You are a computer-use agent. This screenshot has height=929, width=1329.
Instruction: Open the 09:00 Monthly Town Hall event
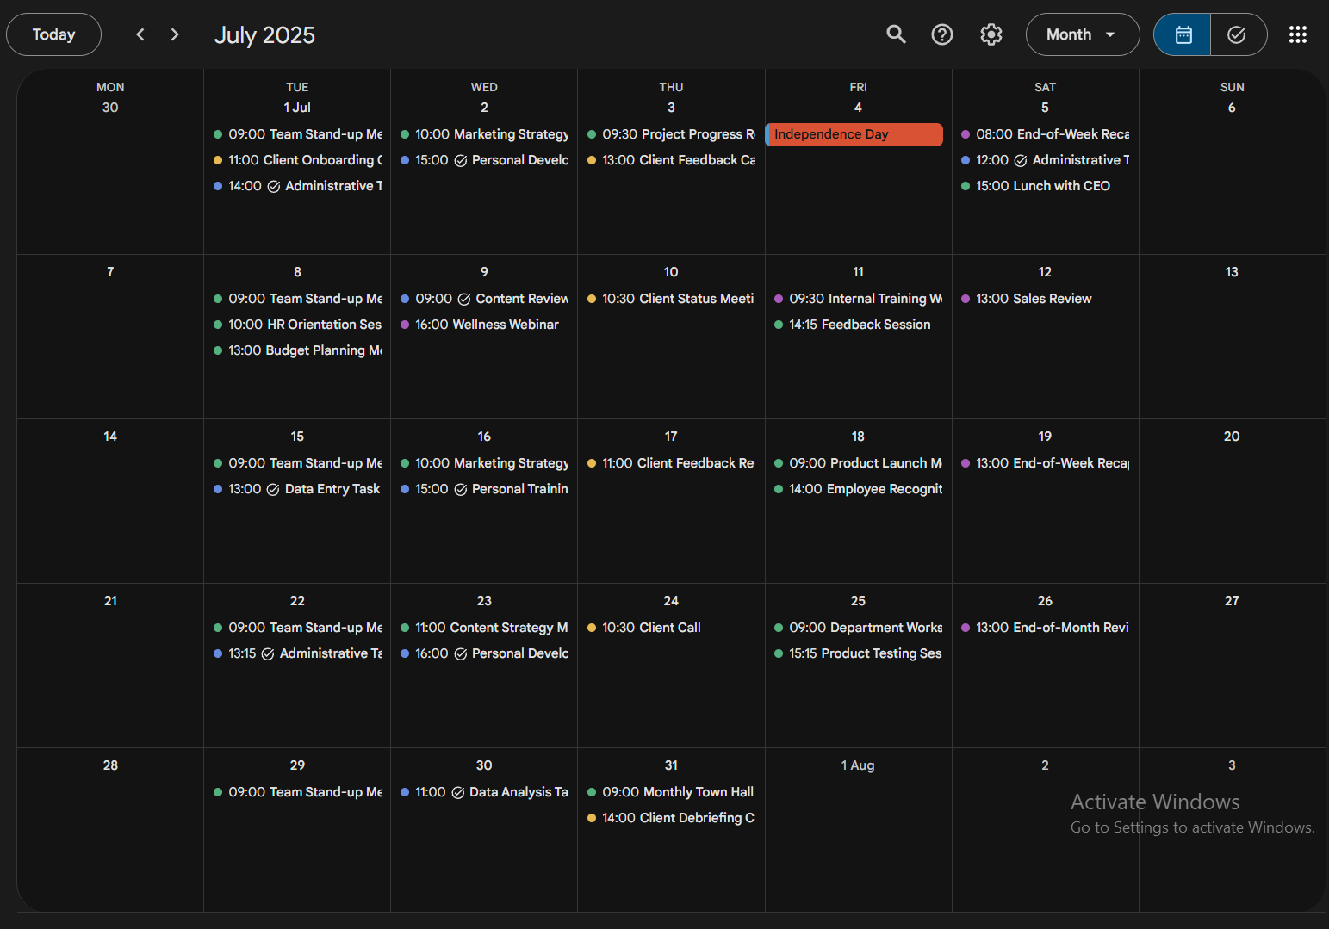coord(677,792)
